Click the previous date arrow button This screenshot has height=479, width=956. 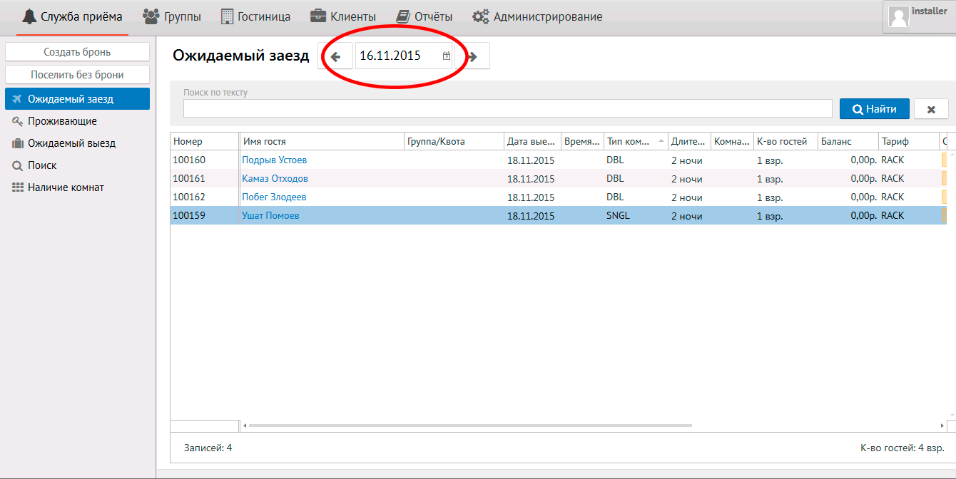coord(336,56)
